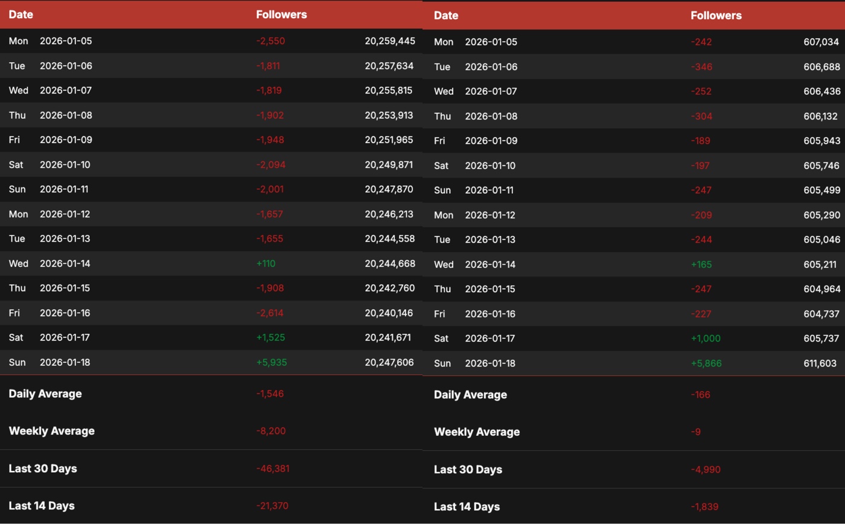845x524 pixels.
Task: Click the 20,247,606 follower total
Action: pos(389,362)
